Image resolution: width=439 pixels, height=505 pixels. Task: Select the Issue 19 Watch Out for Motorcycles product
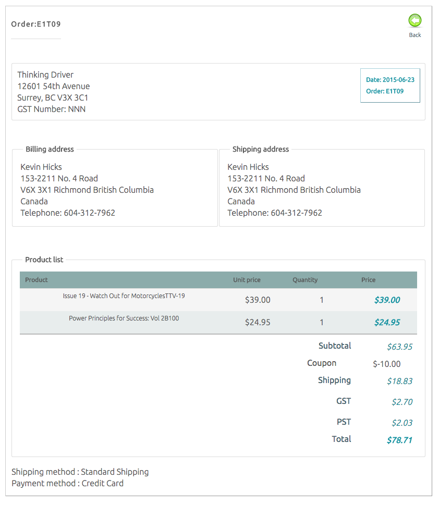click(x=124, y=296)
